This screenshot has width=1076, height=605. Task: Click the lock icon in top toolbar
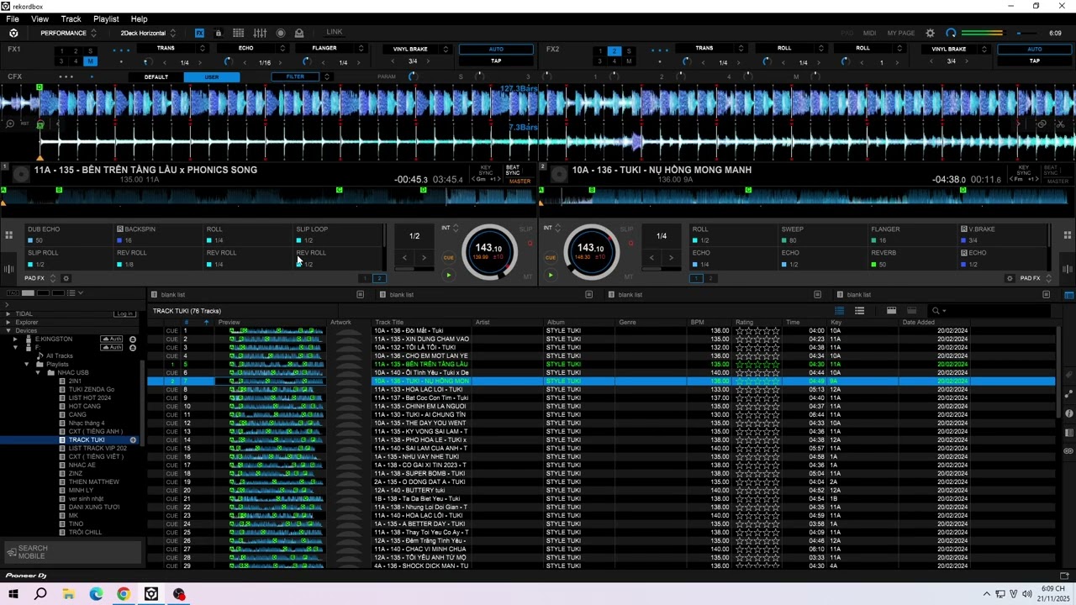219,33
